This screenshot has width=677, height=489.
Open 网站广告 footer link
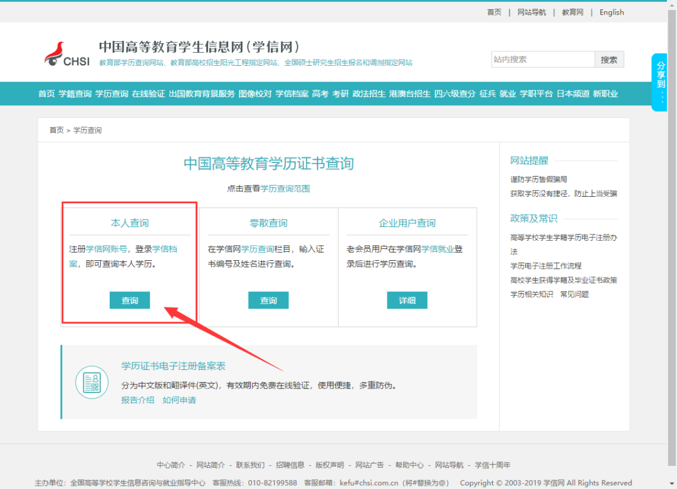point(369,465)
